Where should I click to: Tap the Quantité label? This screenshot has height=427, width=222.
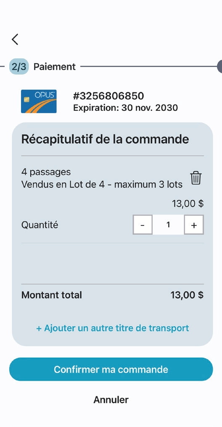pos(40,225)
